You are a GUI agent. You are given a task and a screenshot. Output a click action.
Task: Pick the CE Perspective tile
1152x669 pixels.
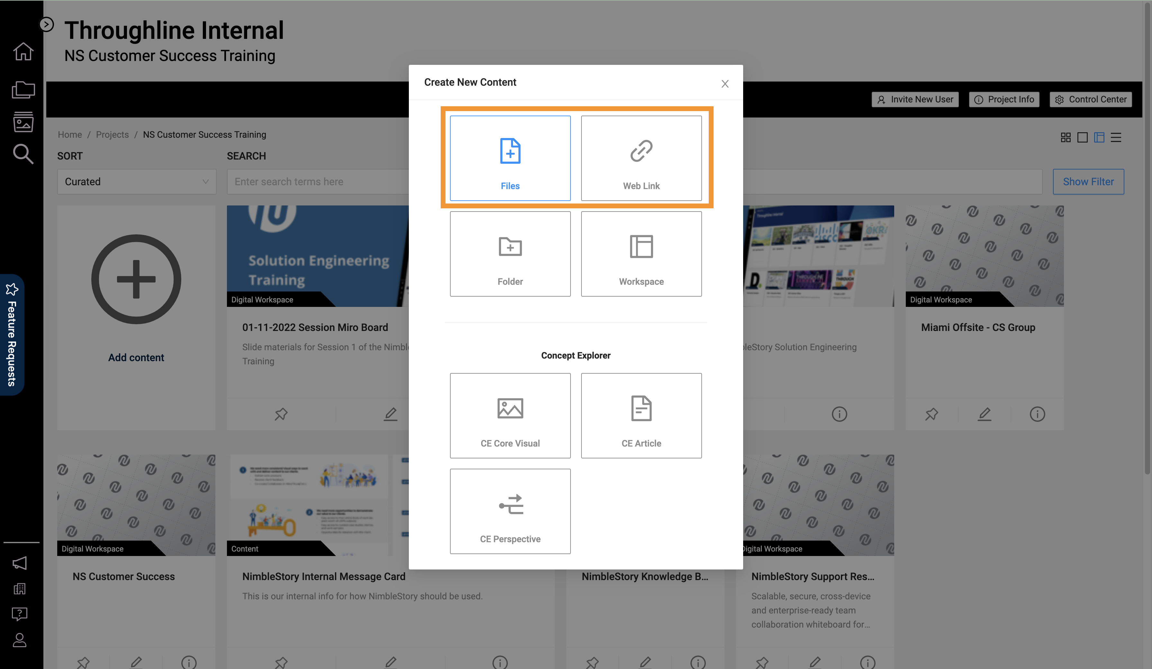[x=510, y=511]
